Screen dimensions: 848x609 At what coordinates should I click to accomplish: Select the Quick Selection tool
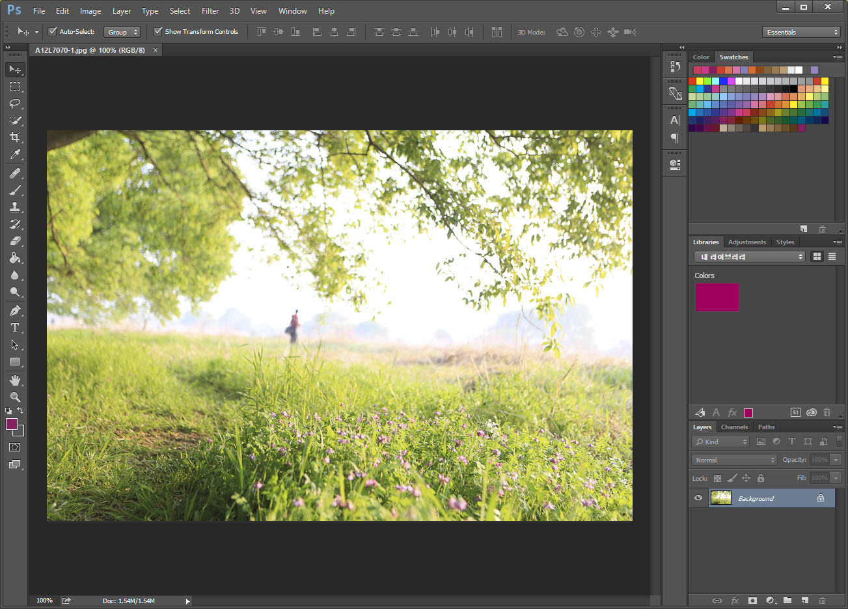pyautogui.click(x=15, y=120)
